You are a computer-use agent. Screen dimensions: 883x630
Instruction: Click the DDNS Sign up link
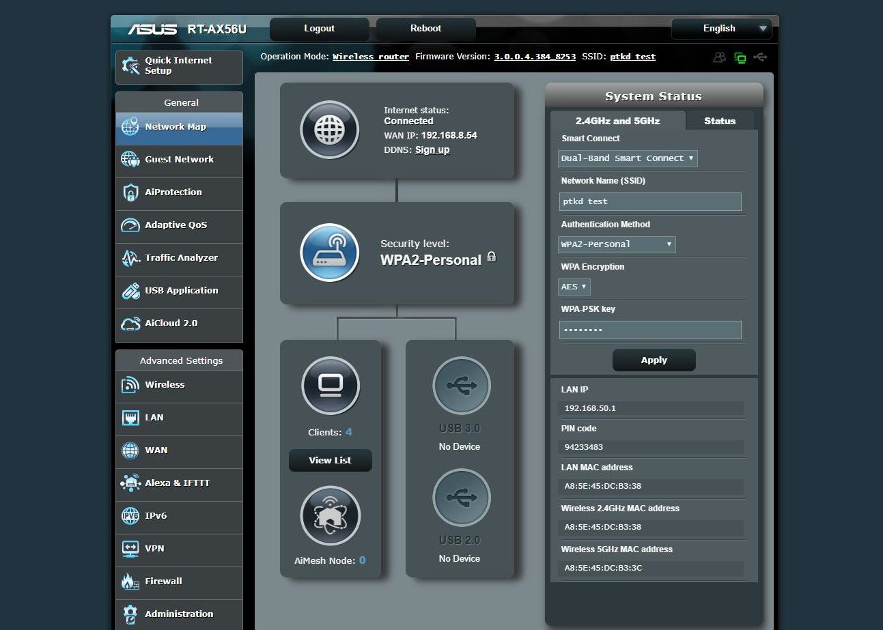[x=432, y=150]
